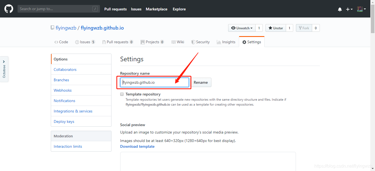Open Deploy keys in the settings sidebar
The width and height of the screenshot is (375, 171).
pyautogui.click(x=81, y=121)
